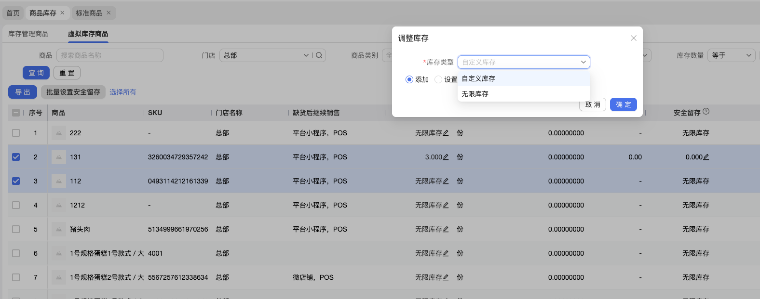
Task: Click product thumbnail of 猪头肉
Action: pyautogui.click(x=59, y=229)
